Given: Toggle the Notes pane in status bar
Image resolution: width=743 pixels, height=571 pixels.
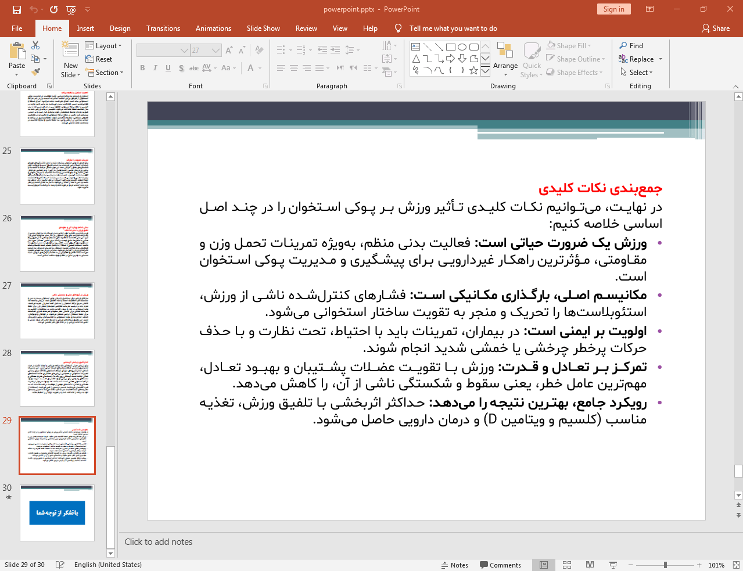Looking at the screenshot, I should tap(454, 565).
